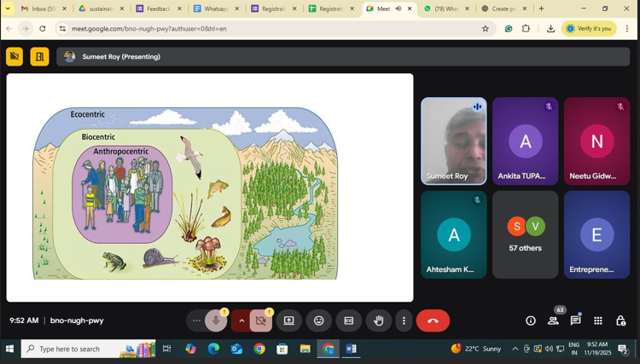Switch to the Feedback browser tab
Image resolution: width=640 pixels, height=364 pixels.
click(x=157, y=9)
